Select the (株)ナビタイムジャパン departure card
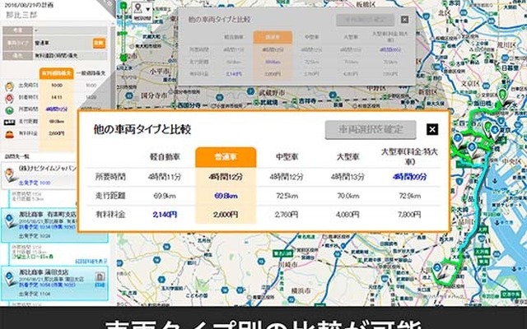 tap(40, 175)
